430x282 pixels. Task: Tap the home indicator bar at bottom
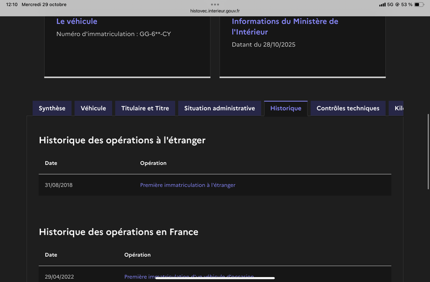(215, 278)
